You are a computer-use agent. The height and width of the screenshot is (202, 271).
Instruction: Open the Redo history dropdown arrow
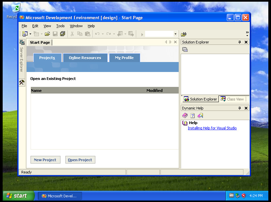[114, 34]
